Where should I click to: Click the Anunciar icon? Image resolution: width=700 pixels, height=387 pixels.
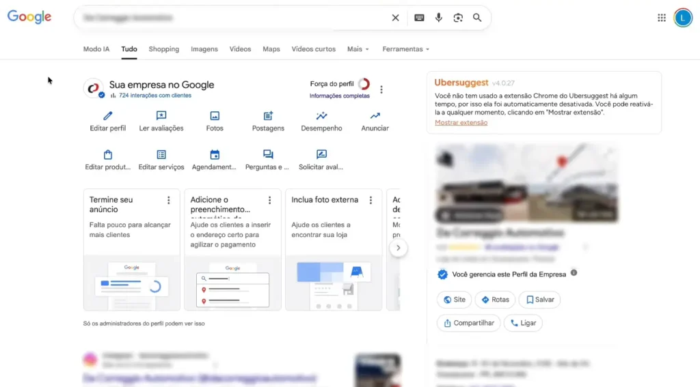point(375,116)
